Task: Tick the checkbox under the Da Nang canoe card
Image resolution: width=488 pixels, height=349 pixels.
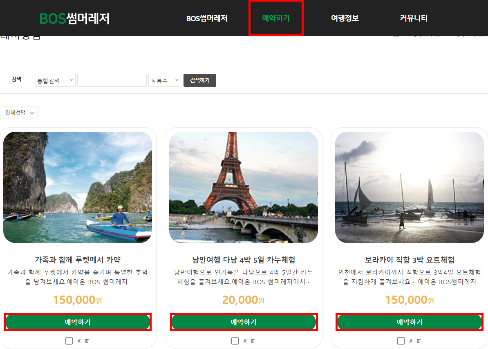Action: (x=235, y=341)
